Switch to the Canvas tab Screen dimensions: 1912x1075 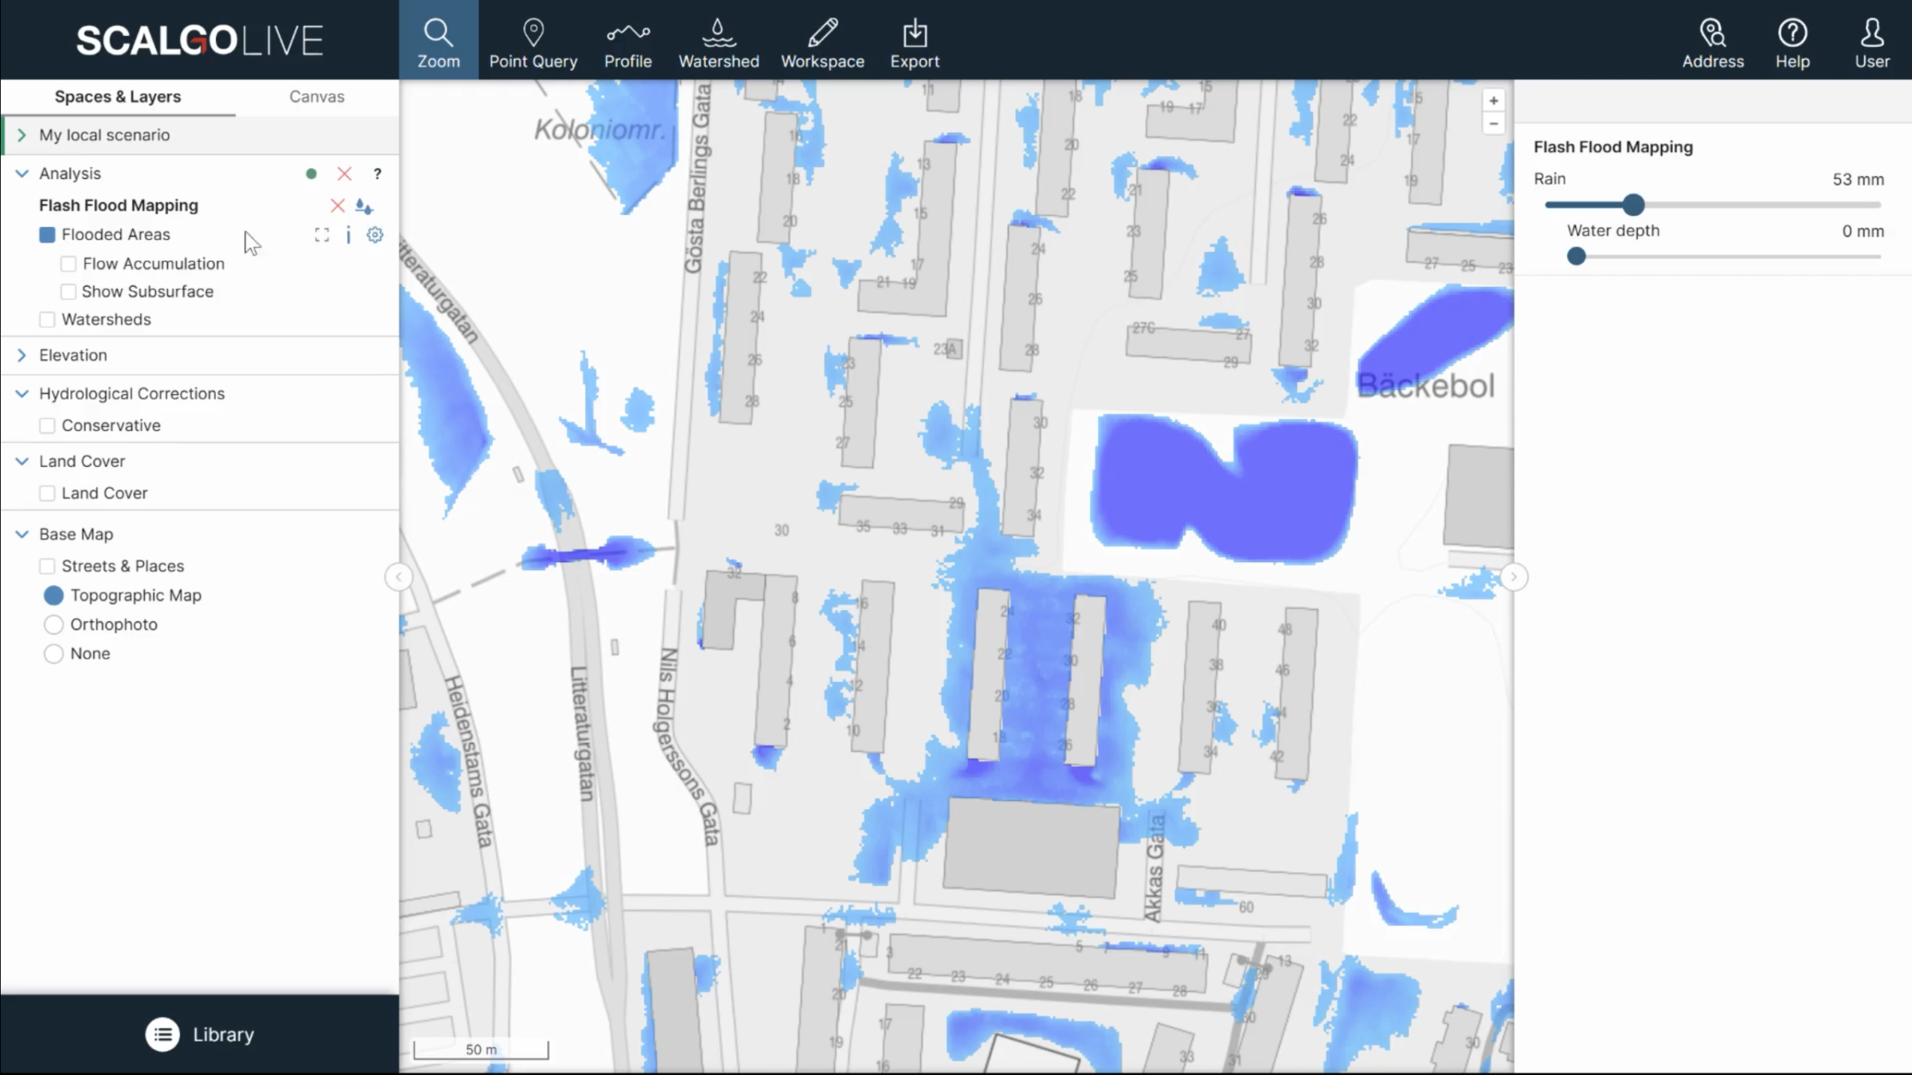click(x=317, y=96)
